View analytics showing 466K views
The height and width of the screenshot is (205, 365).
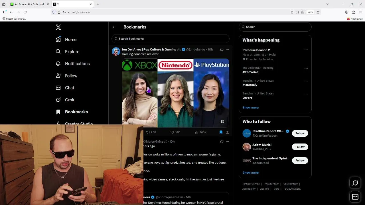200,132
